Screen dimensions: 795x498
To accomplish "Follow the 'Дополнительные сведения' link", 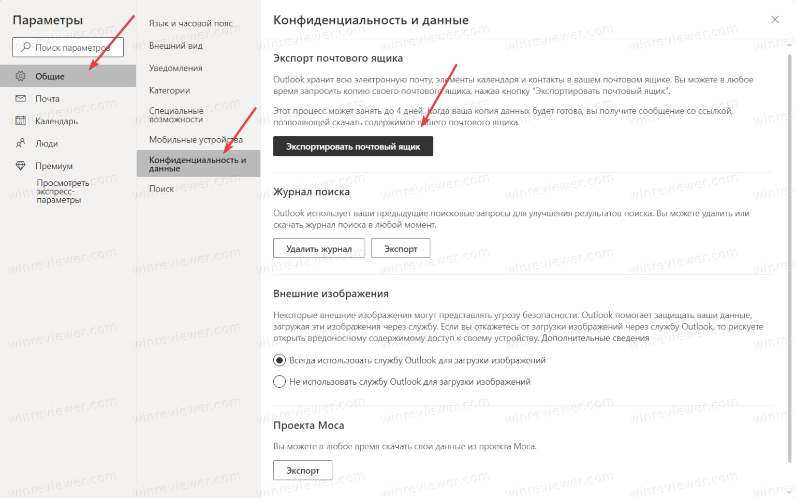I will coord(595,338).
